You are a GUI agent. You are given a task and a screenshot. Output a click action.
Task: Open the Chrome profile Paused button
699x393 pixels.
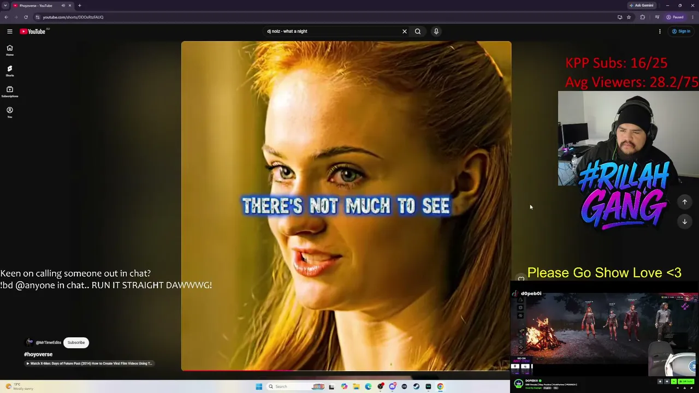click(x=675, y=17)
